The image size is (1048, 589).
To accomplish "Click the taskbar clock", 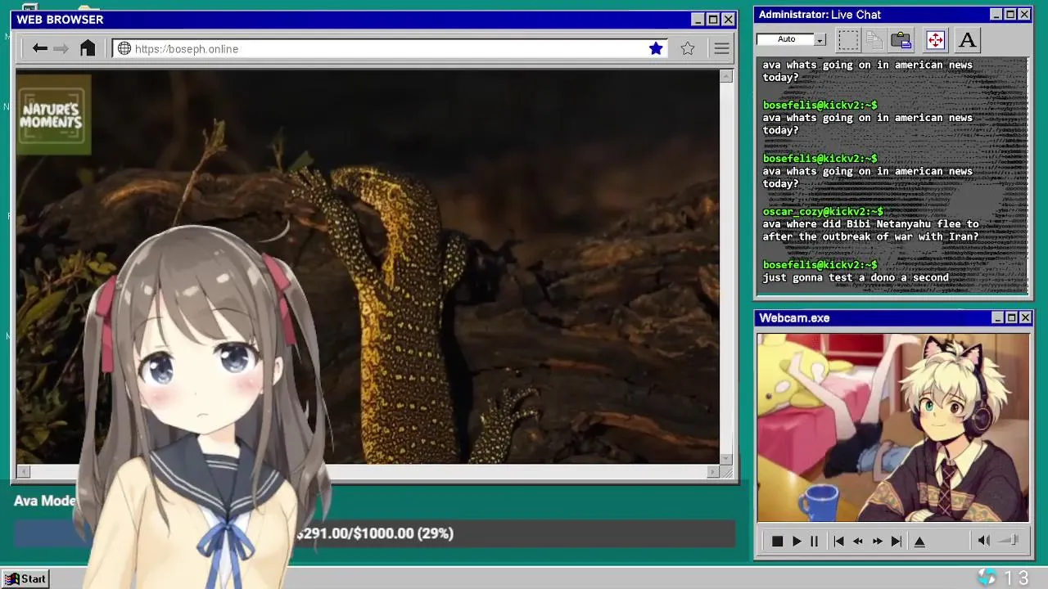I will point(1016,578).
